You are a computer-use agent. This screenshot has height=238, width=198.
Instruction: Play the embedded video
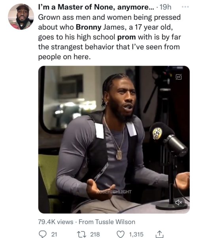click(114, 140)
